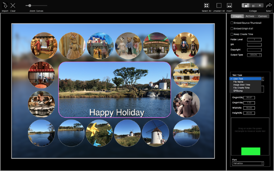Click the Zoom Canvas slider handle
The width and height of the screenshot is (274, 171).
(x=30, y=5)
